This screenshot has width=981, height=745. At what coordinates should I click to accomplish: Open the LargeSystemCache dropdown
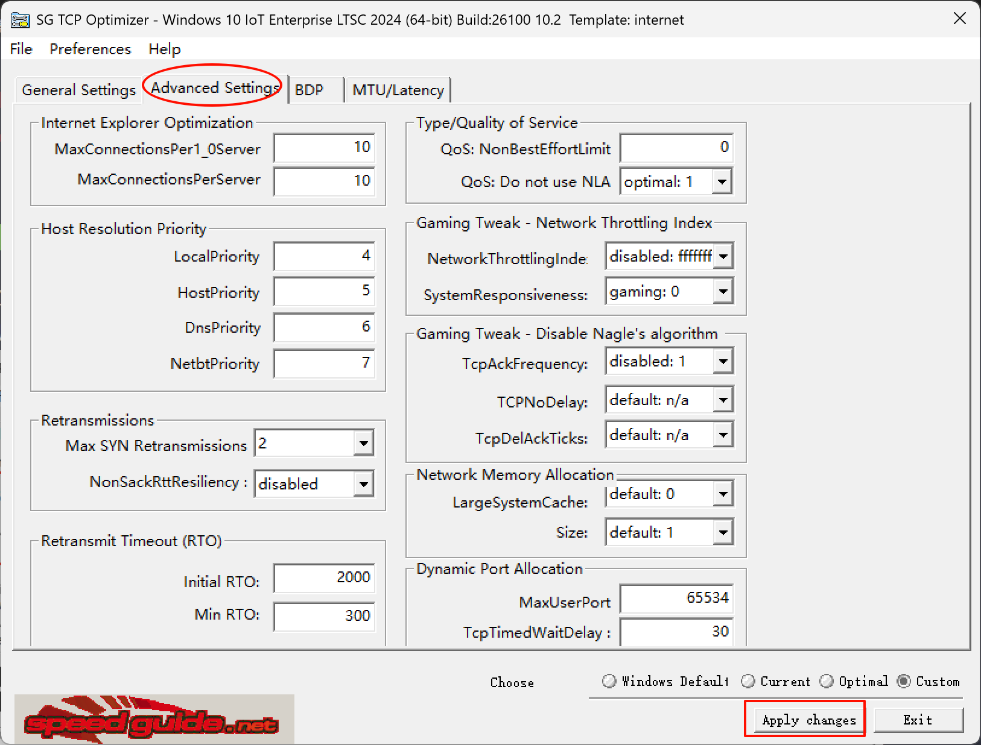[723, 494]
